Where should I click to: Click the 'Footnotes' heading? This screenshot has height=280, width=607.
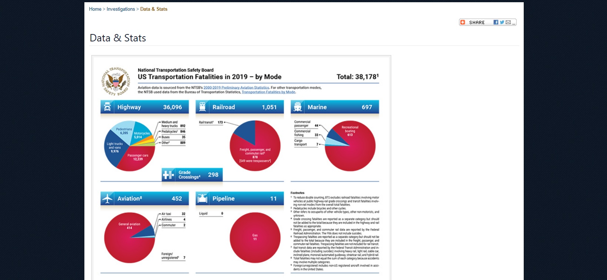pos(298,193)
